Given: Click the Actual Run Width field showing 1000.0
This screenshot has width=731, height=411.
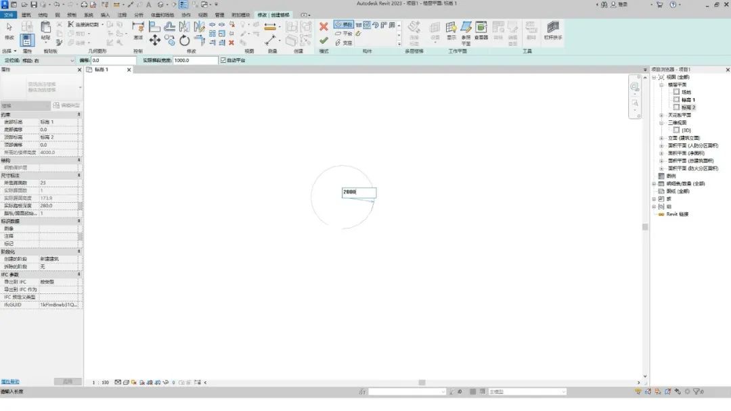Looking at the screenshot, I should click(x=196, y=61).
